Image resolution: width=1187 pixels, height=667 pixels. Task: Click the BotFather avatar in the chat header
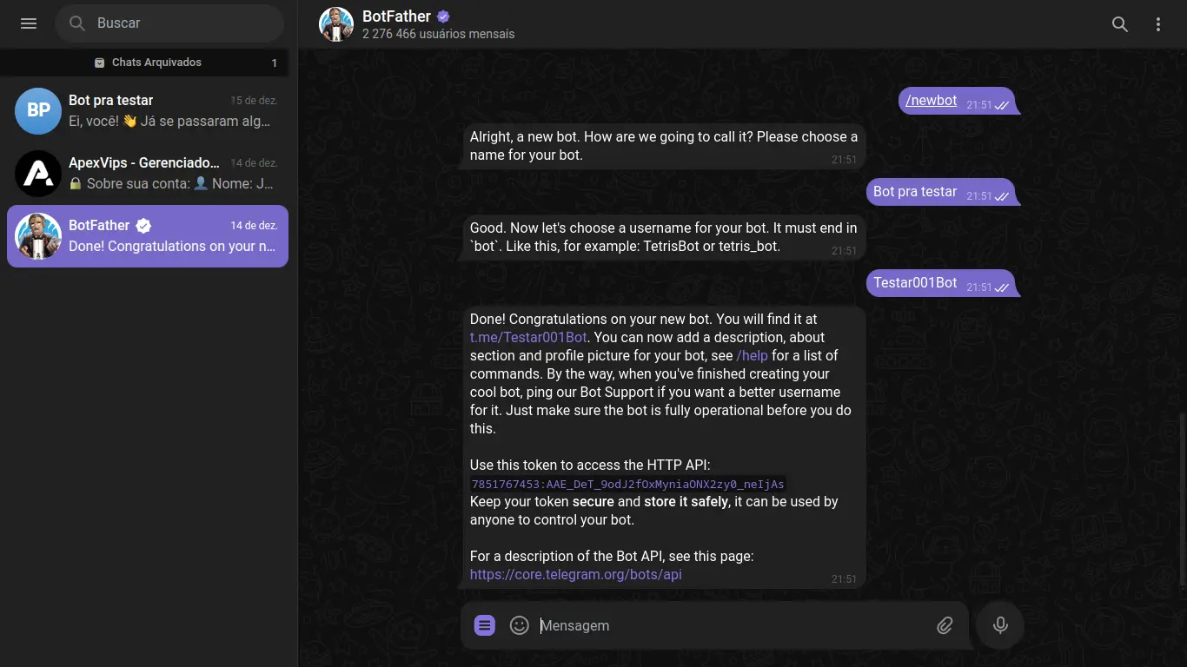coord(336,24)
